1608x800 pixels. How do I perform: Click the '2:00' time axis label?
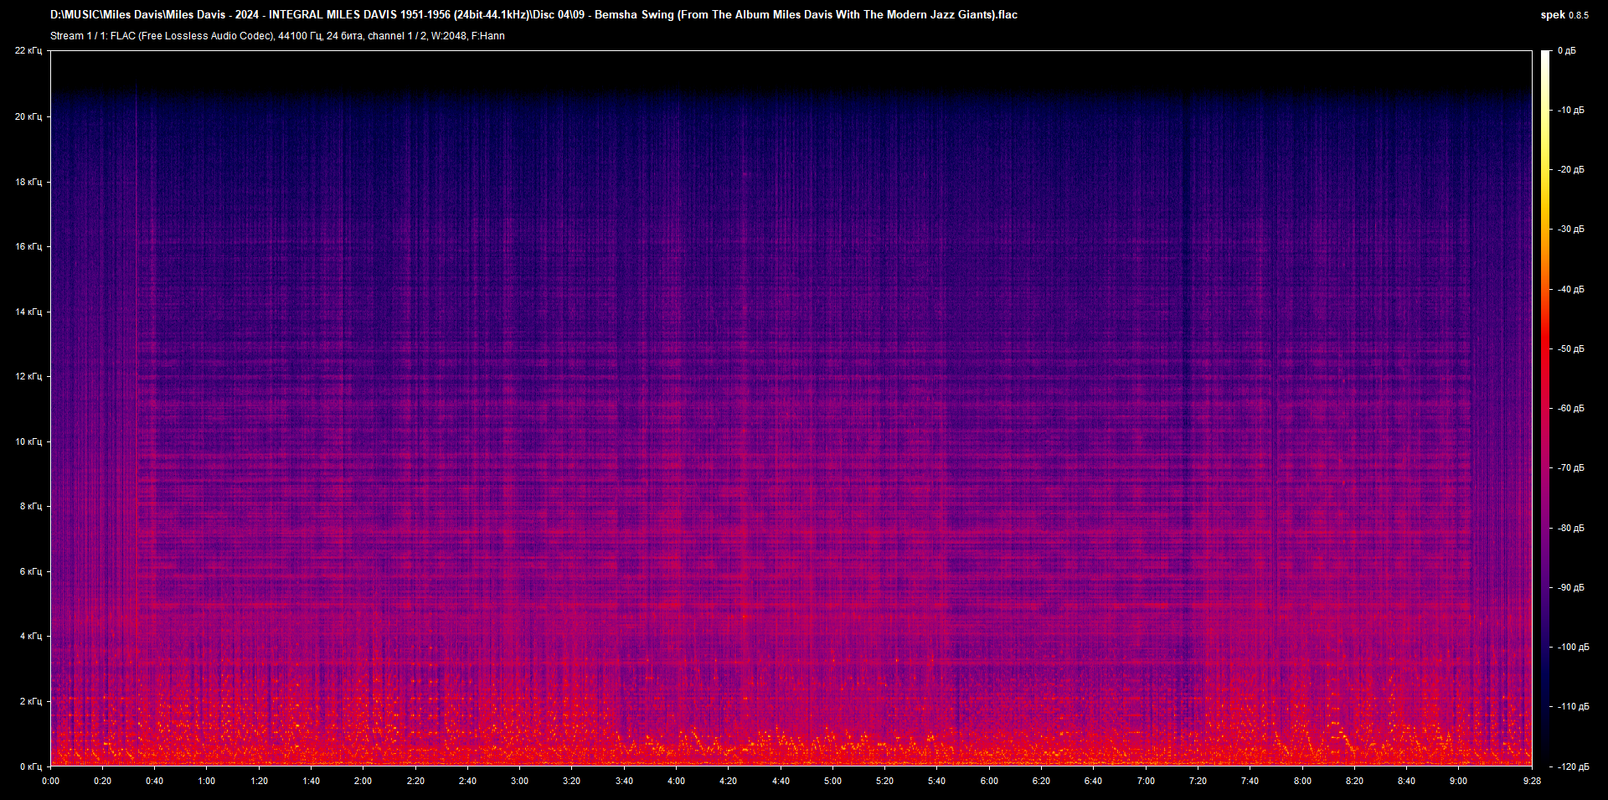tap(363, 781)
